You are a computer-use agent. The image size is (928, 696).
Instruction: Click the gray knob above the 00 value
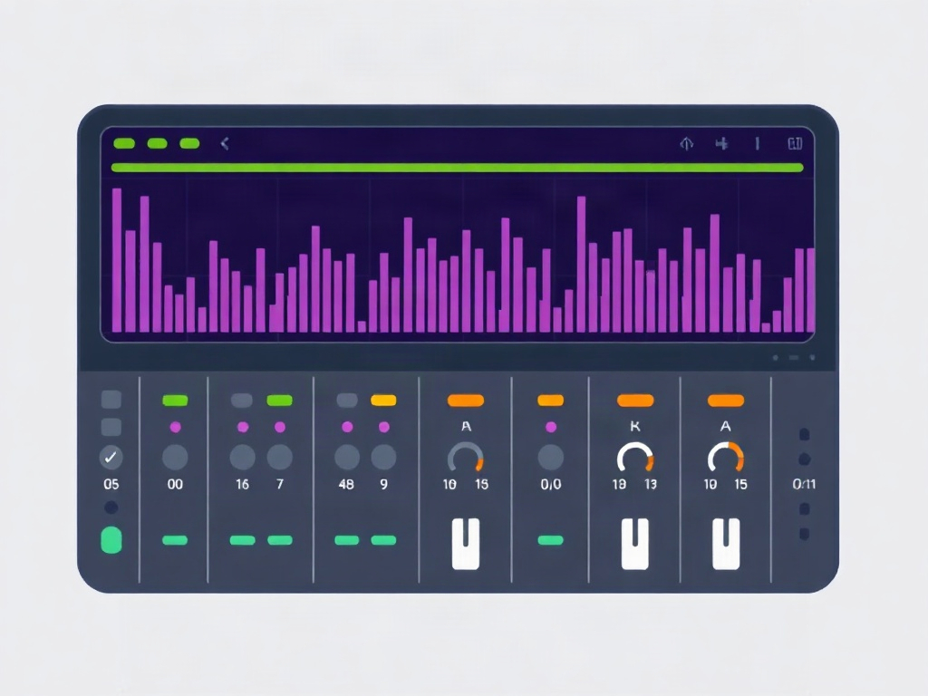point(175,457)
